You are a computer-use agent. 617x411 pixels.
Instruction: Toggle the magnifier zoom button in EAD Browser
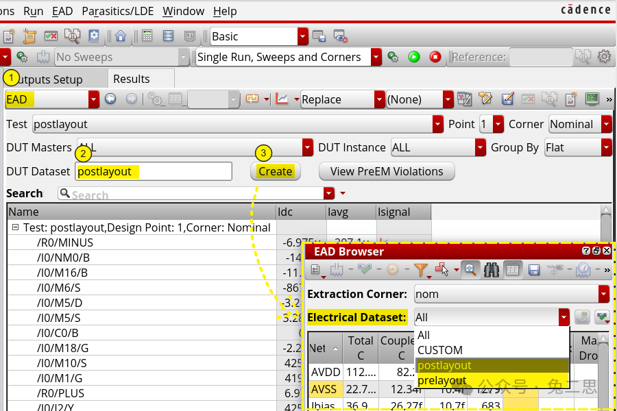click(470, 270)
